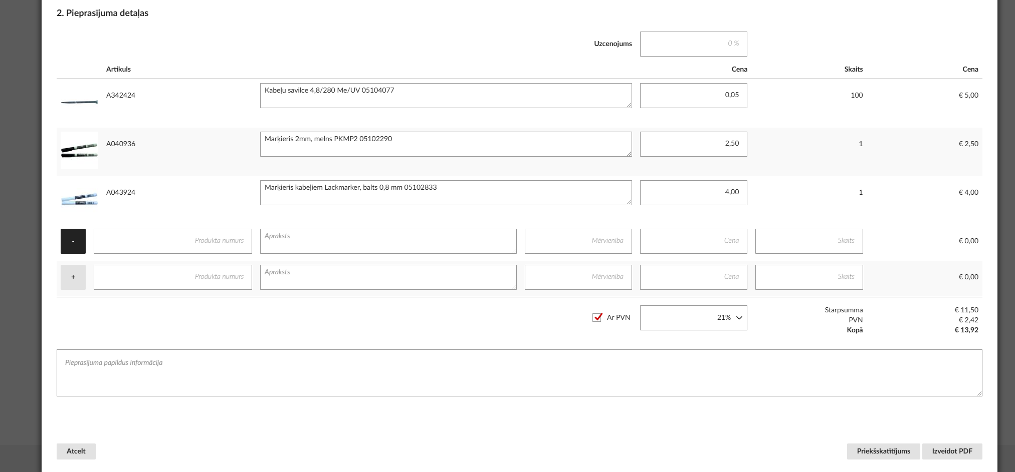The width and height of the screenshot is (1015, 472).
Task: Click the Atcelt cancel button
Action: pos(76,451)
